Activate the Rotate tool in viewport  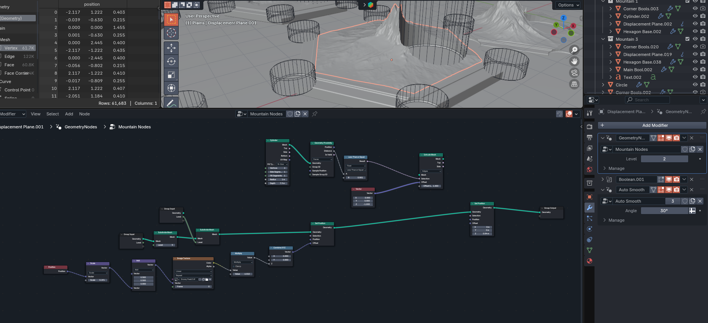[171, 61]
